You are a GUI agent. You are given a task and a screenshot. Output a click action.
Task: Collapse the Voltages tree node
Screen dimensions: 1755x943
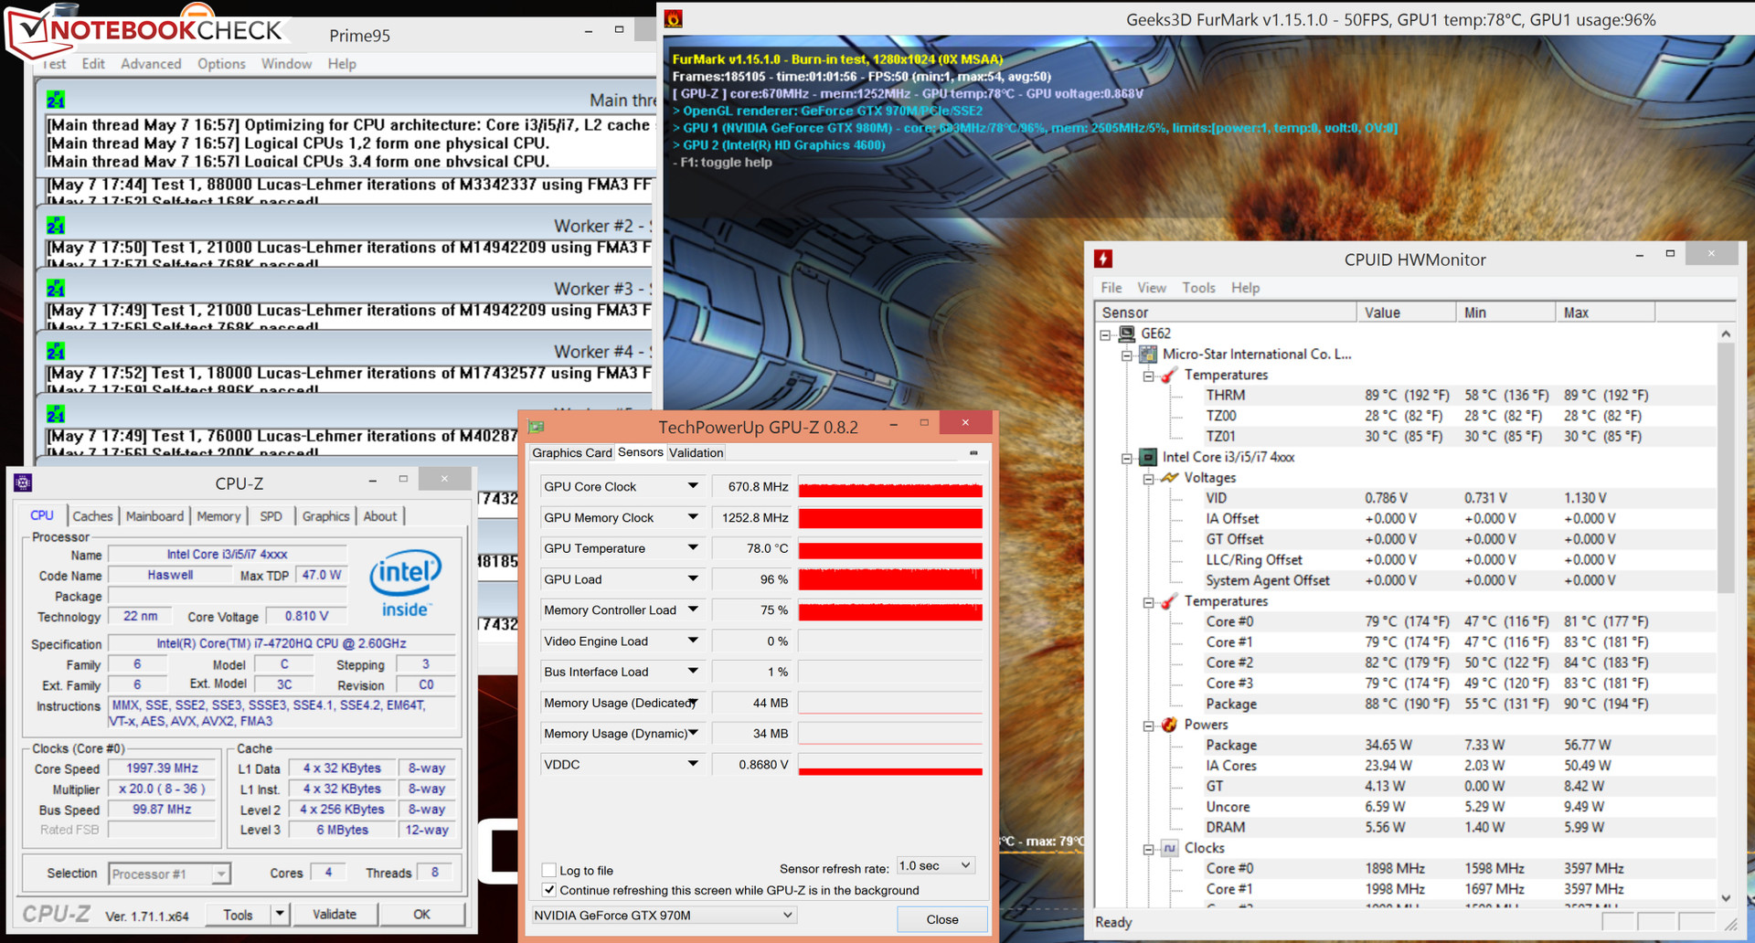tap(1148, 479)
